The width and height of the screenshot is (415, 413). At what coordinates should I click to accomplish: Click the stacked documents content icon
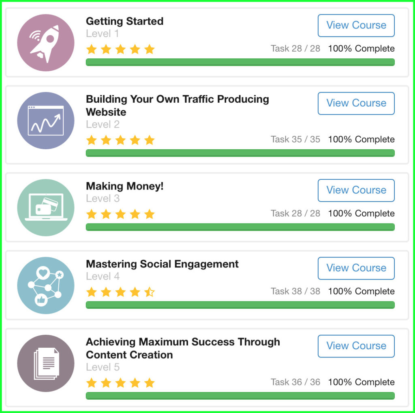(46, 363)
